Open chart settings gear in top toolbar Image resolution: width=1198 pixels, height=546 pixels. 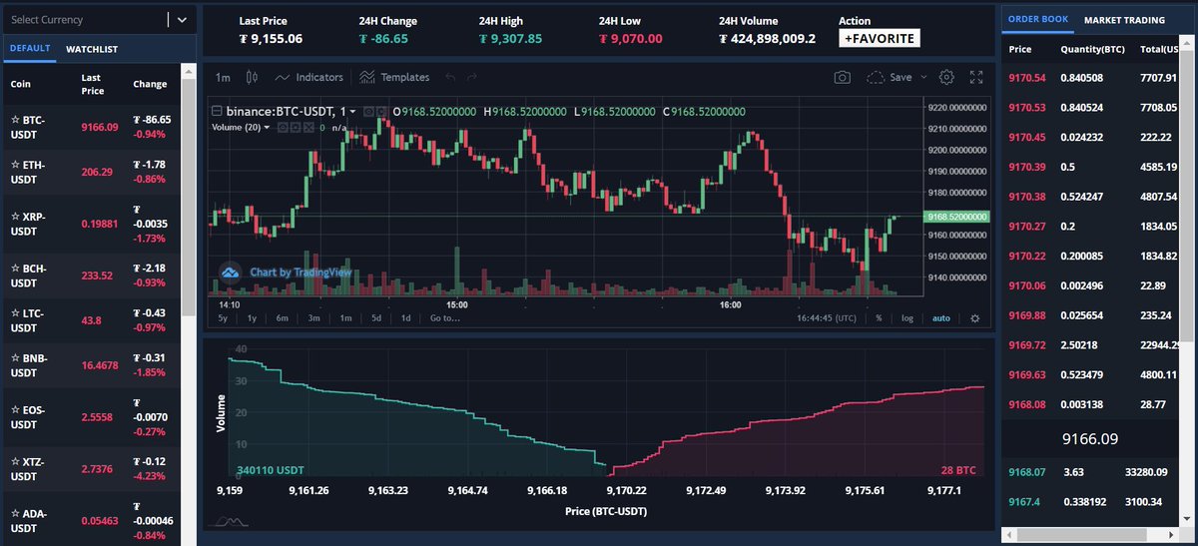[947, 77]
